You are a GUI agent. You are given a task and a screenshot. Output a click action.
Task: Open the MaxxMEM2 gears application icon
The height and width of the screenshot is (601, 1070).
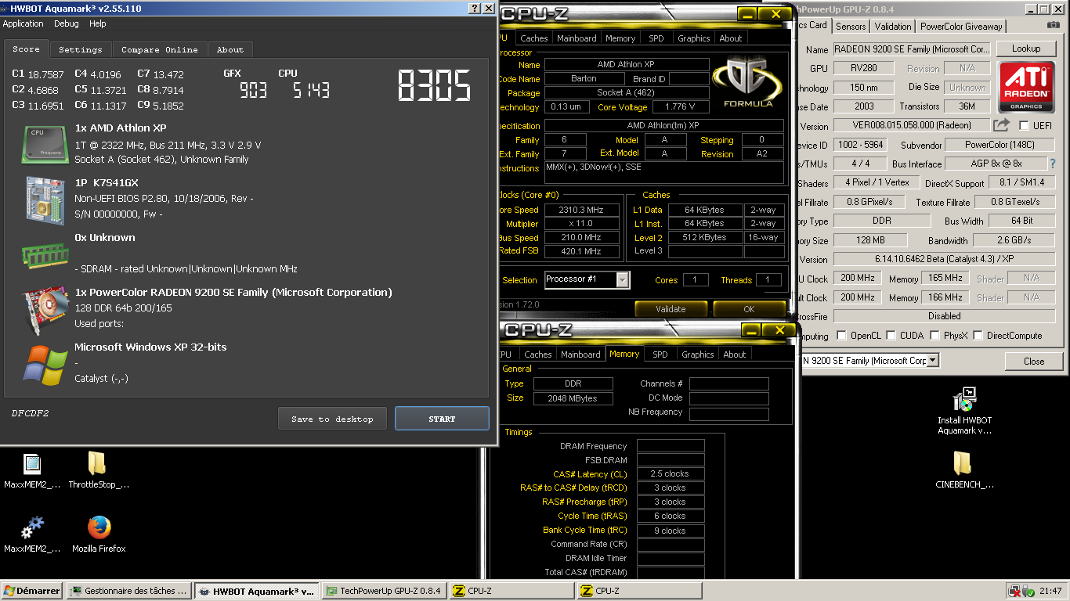[x=32, y=527]
